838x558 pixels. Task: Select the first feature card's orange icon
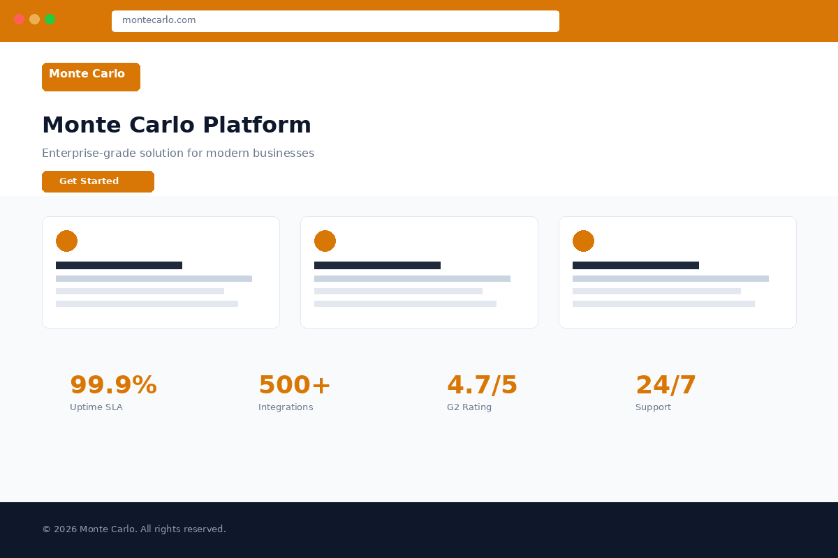pos(66,241)
